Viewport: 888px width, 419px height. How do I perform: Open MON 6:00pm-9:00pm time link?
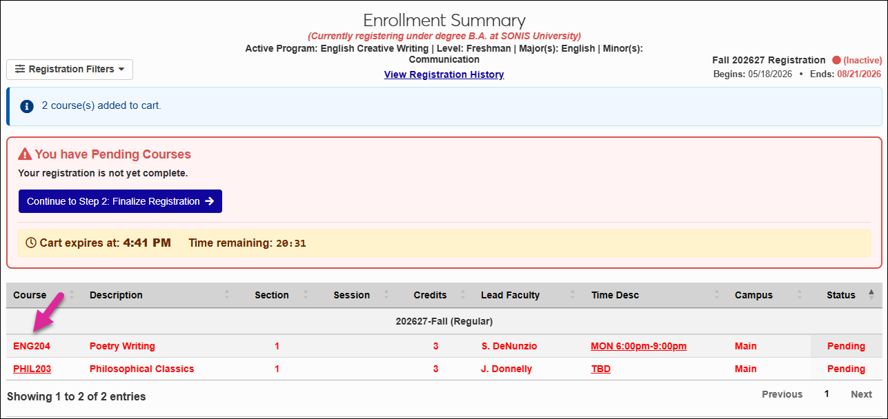tap(638, 346)
